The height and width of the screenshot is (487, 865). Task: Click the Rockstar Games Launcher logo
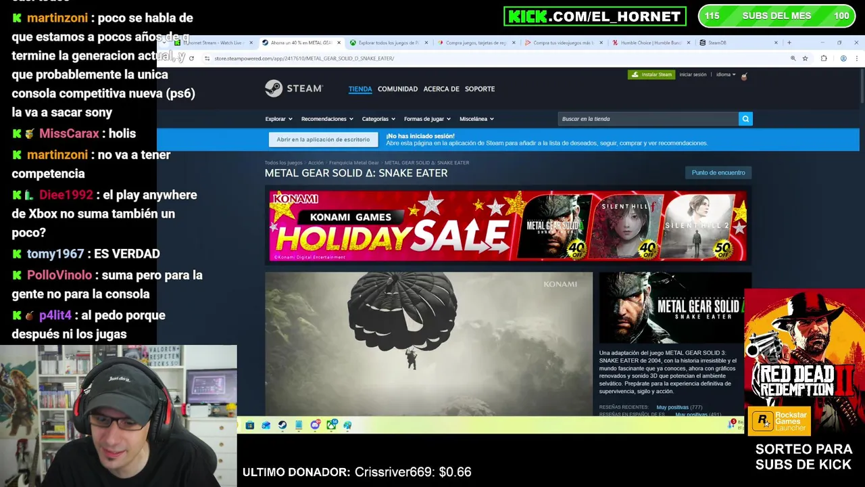781,421
